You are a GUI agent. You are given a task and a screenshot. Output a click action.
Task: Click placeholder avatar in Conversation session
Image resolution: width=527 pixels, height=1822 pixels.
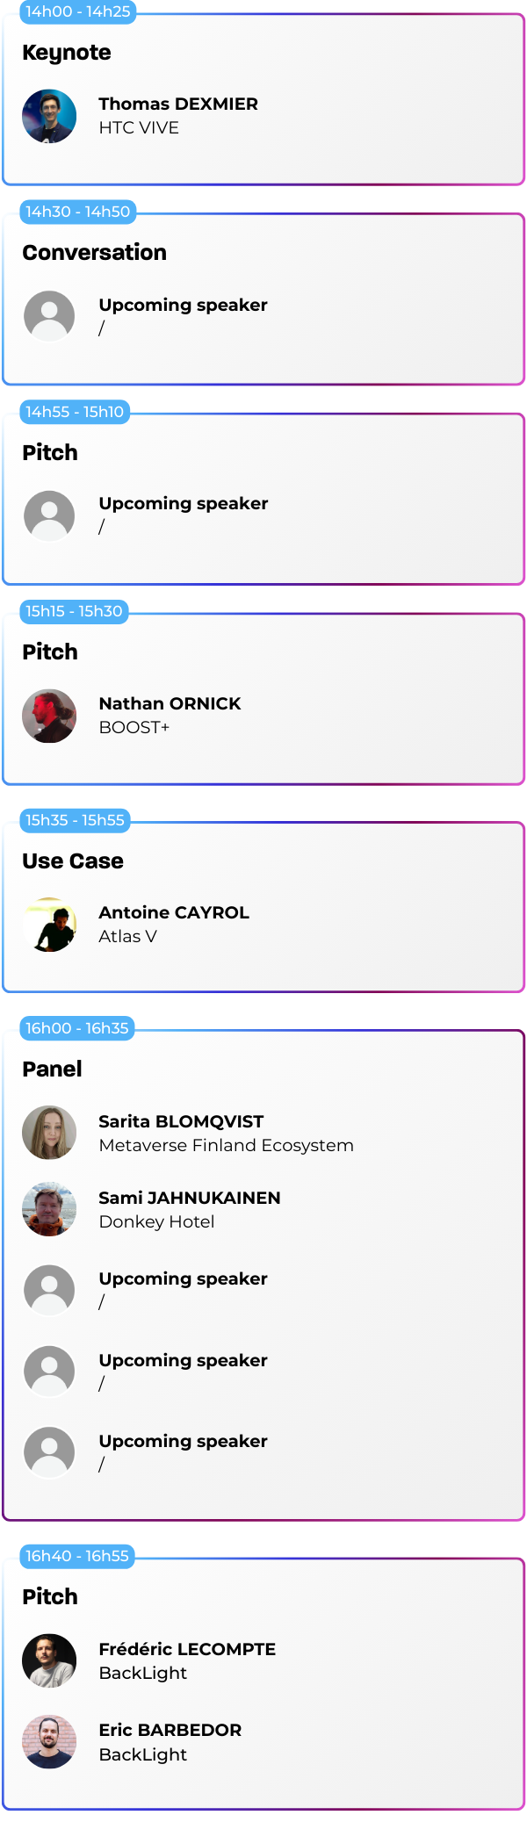coord(49,316)
